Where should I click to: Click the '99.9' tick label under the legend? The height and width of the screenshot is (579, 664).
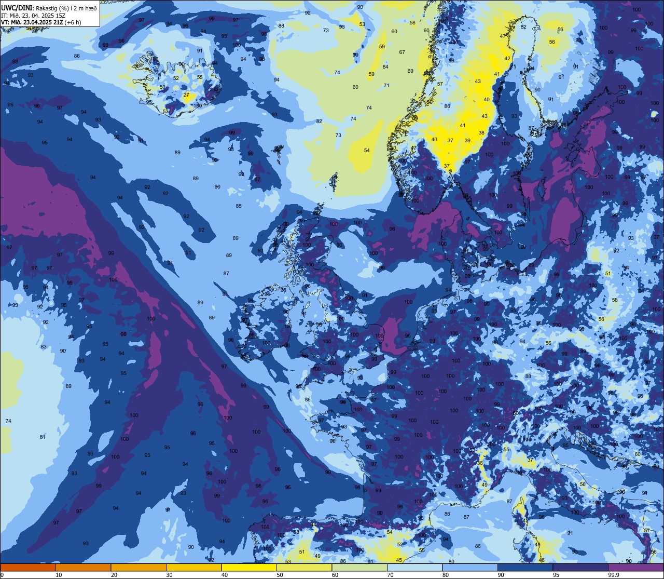tap(614, 575)
